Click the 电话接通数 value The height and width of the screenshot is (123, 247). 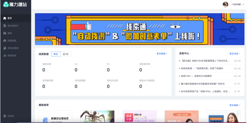[76, 86]
